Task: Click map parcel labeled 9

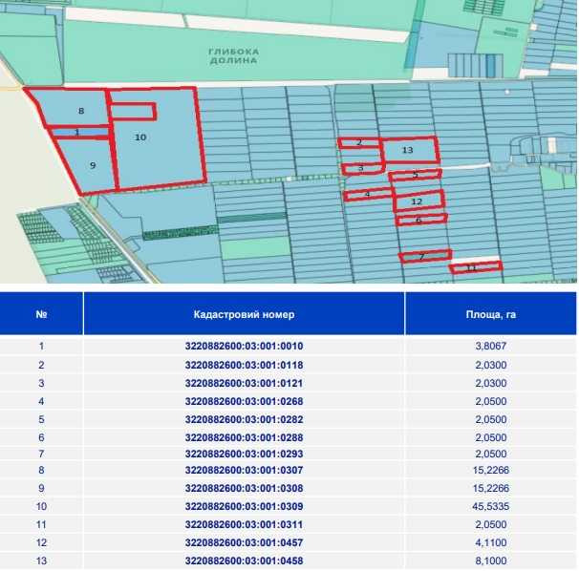Action: (91, 165)
